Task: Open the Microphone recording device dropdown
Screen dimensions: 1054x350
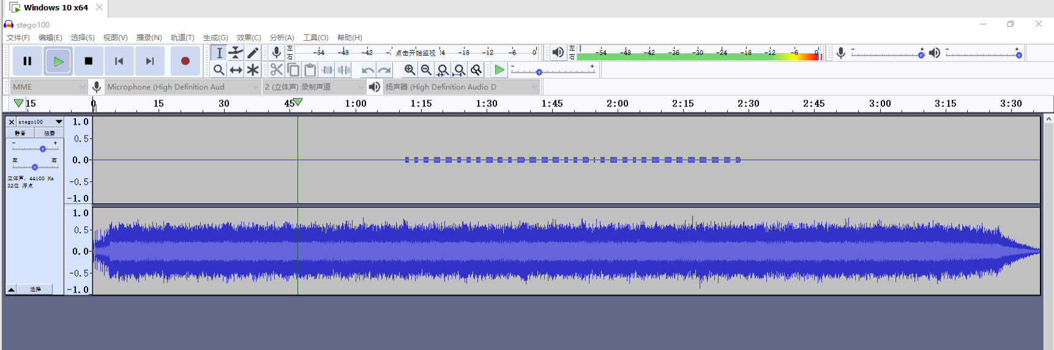Action: (x=182, y=87)
